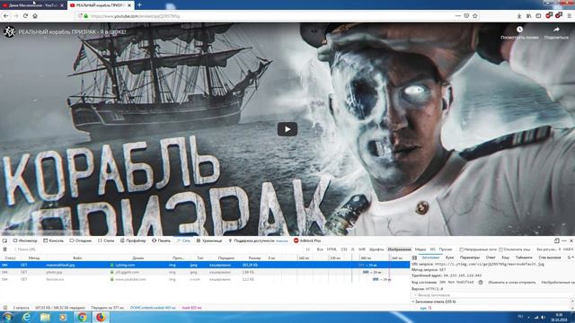Select photo.jpg request row
The image size is (575, 323).
(x=205, y=272)
